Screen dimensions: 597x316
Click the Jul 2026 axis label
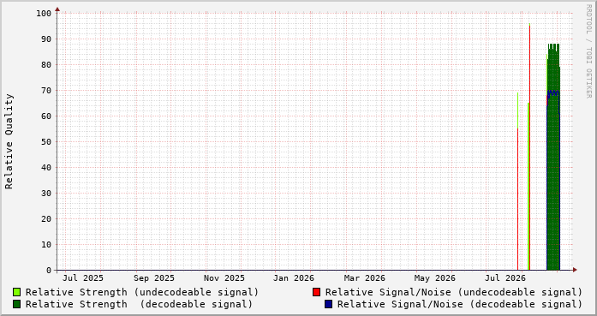click(505, 278)
